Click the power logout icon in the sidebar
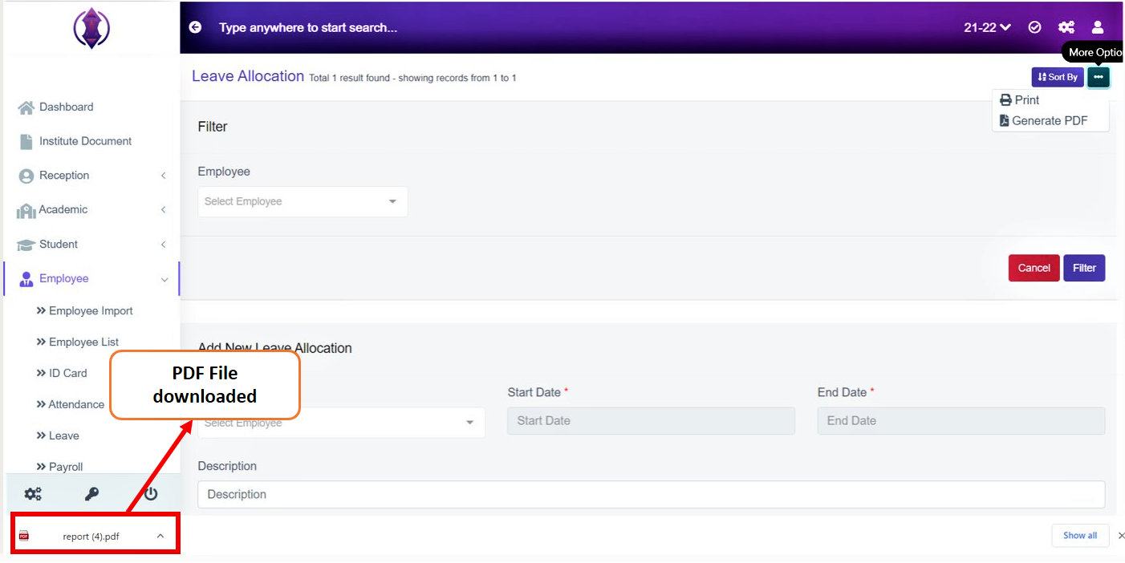This screenshot has height=563, width=1125. coord(151,494)
